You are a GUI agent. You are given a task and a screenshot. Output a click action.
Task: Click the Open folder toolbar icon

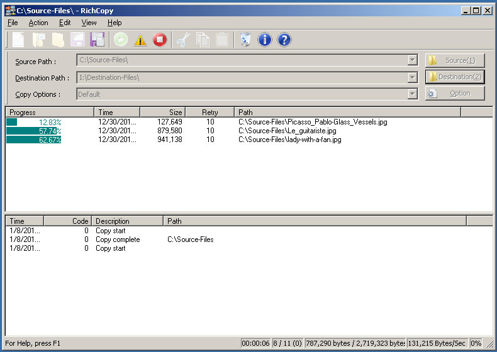point(38,40)
